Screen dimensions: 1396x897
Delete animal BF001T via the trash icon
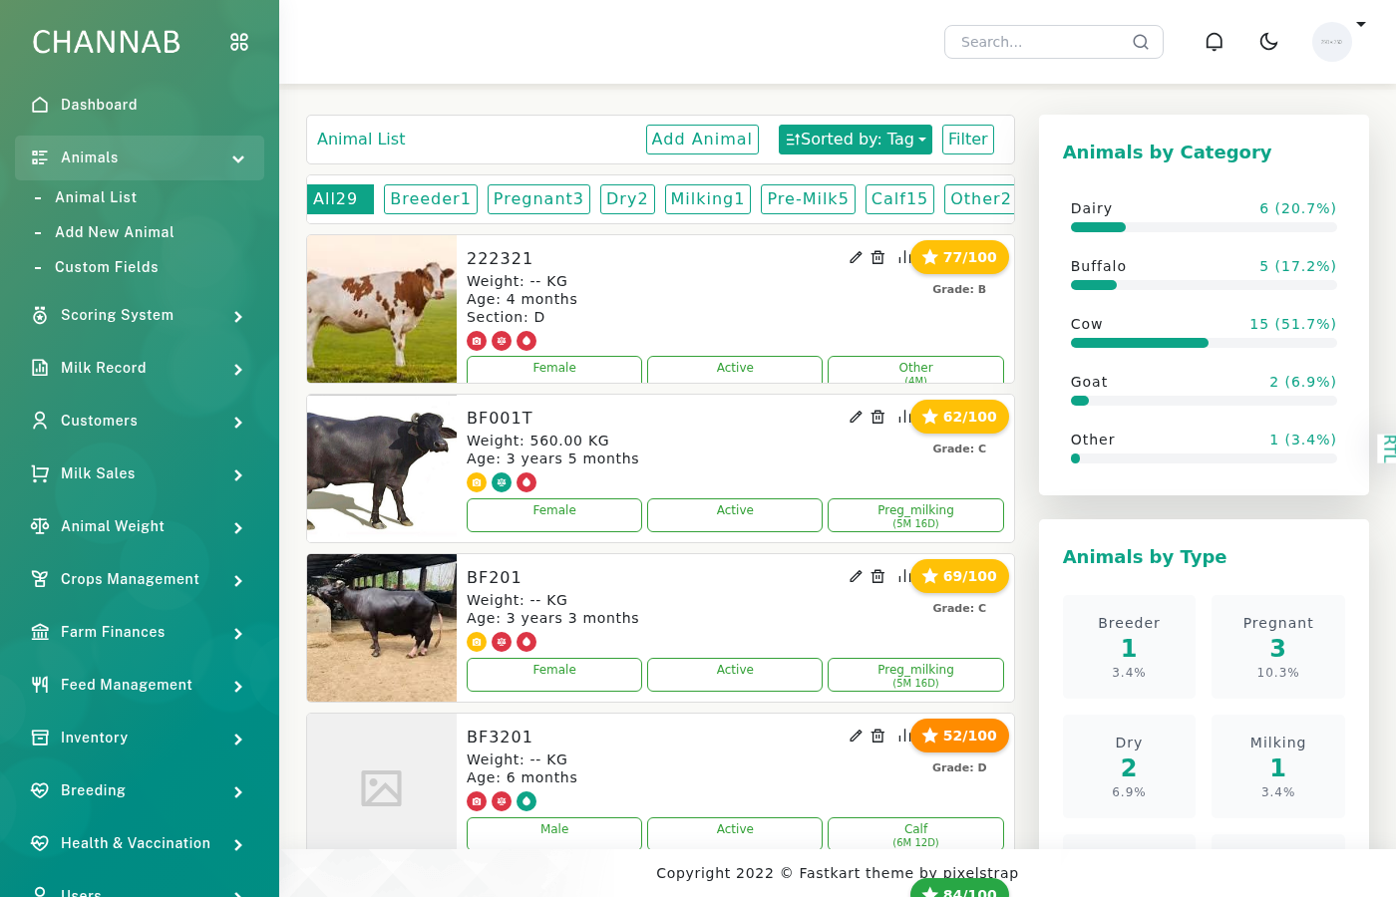[878, 417]
